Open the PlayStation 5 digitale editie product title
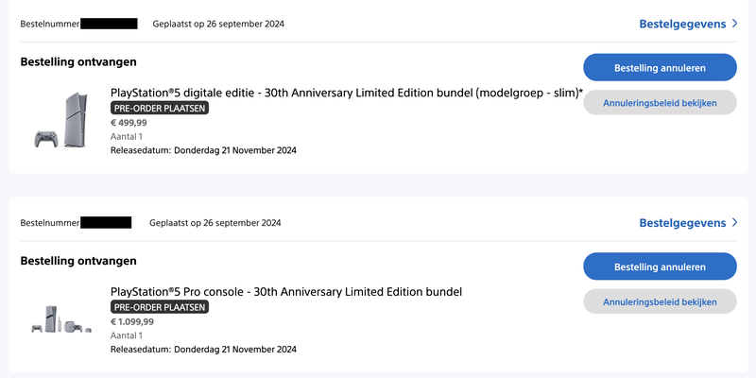The width and height of the screenshot is (756, 378). click(x=346, y=92)
